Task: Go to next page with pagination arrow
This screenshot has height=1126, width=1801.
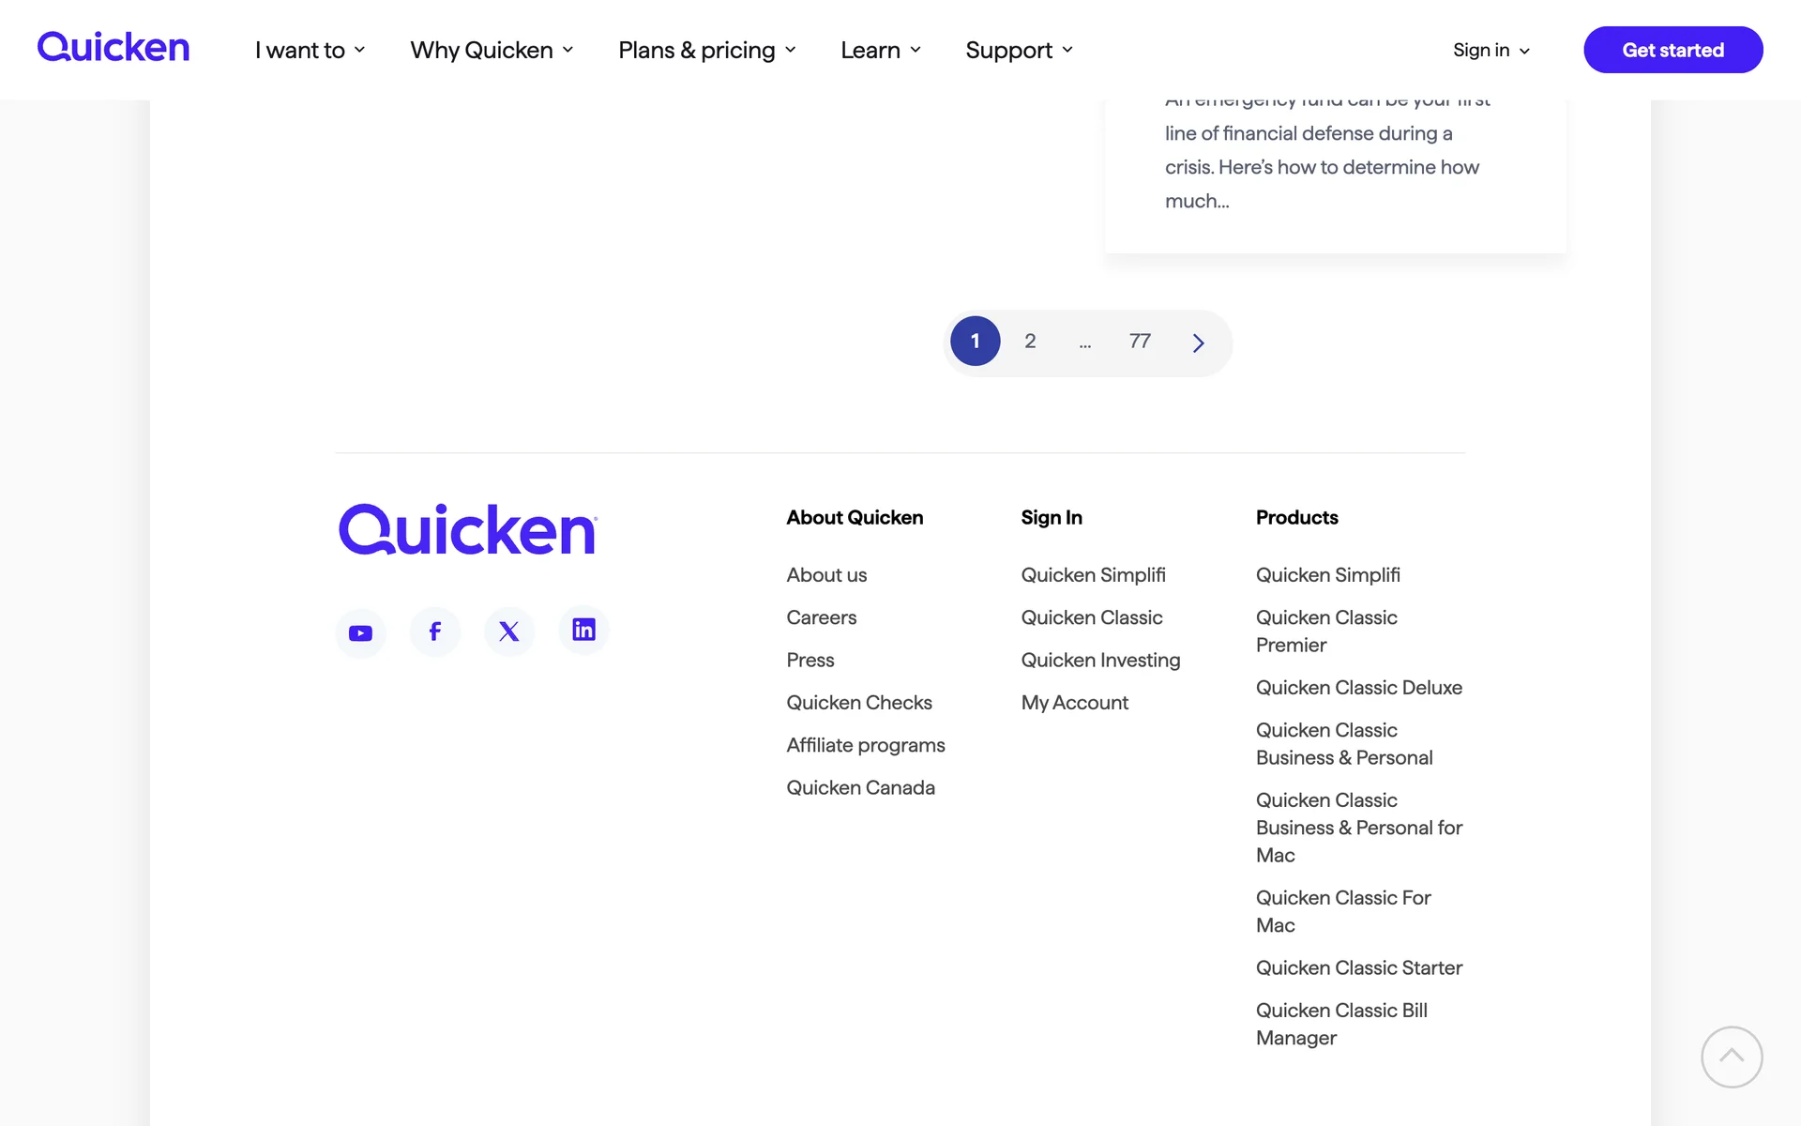Action: 1198,342
